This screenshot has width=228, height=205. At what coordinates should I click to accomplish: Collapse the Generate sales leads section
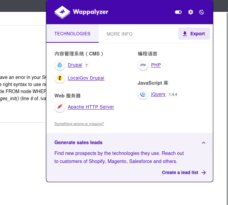point(204,142)
